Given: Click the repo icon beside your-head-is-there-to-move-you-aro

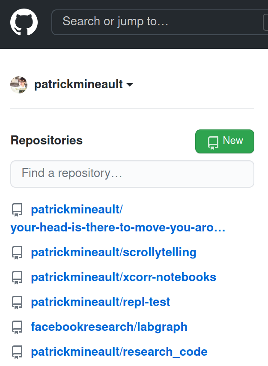Looking at the screenshot, I should point(17,210).
